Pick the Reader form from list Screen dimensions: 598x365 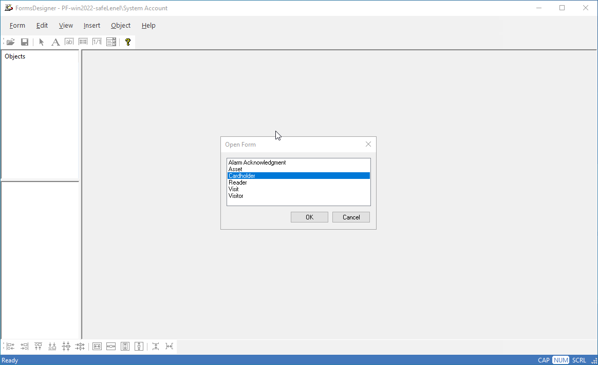click(x=237, y=182)
